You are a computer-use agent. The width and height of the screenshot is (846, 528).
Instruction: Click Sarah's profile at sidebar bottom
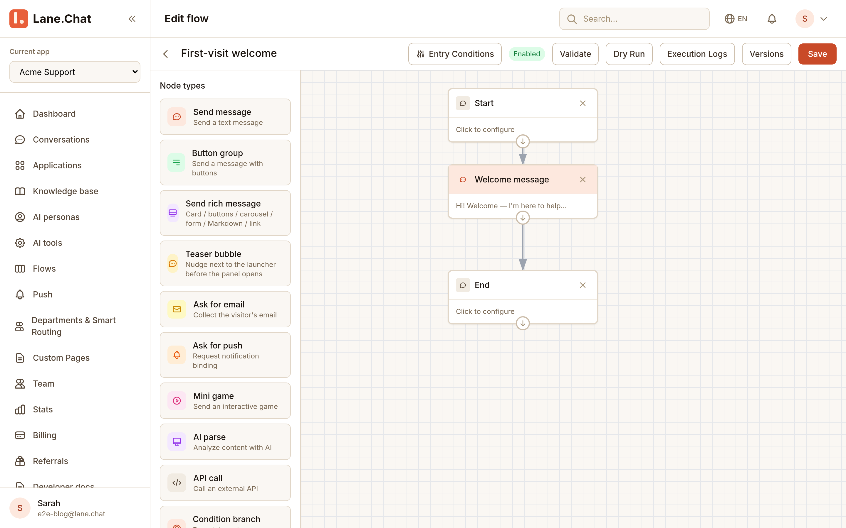tap(75, 508)
